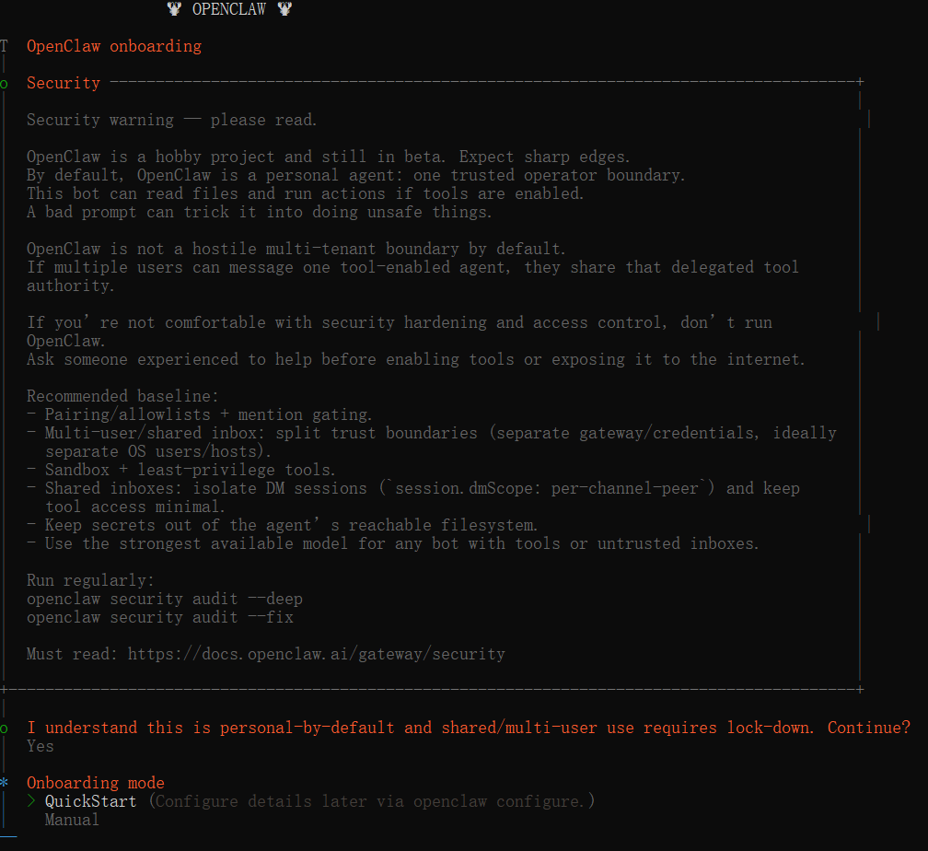Image resolution: width=928 pixels, height=851 pixels.
Task: Click the 'openclaw security audit --fix' command
Action: (x=160, y=617)
